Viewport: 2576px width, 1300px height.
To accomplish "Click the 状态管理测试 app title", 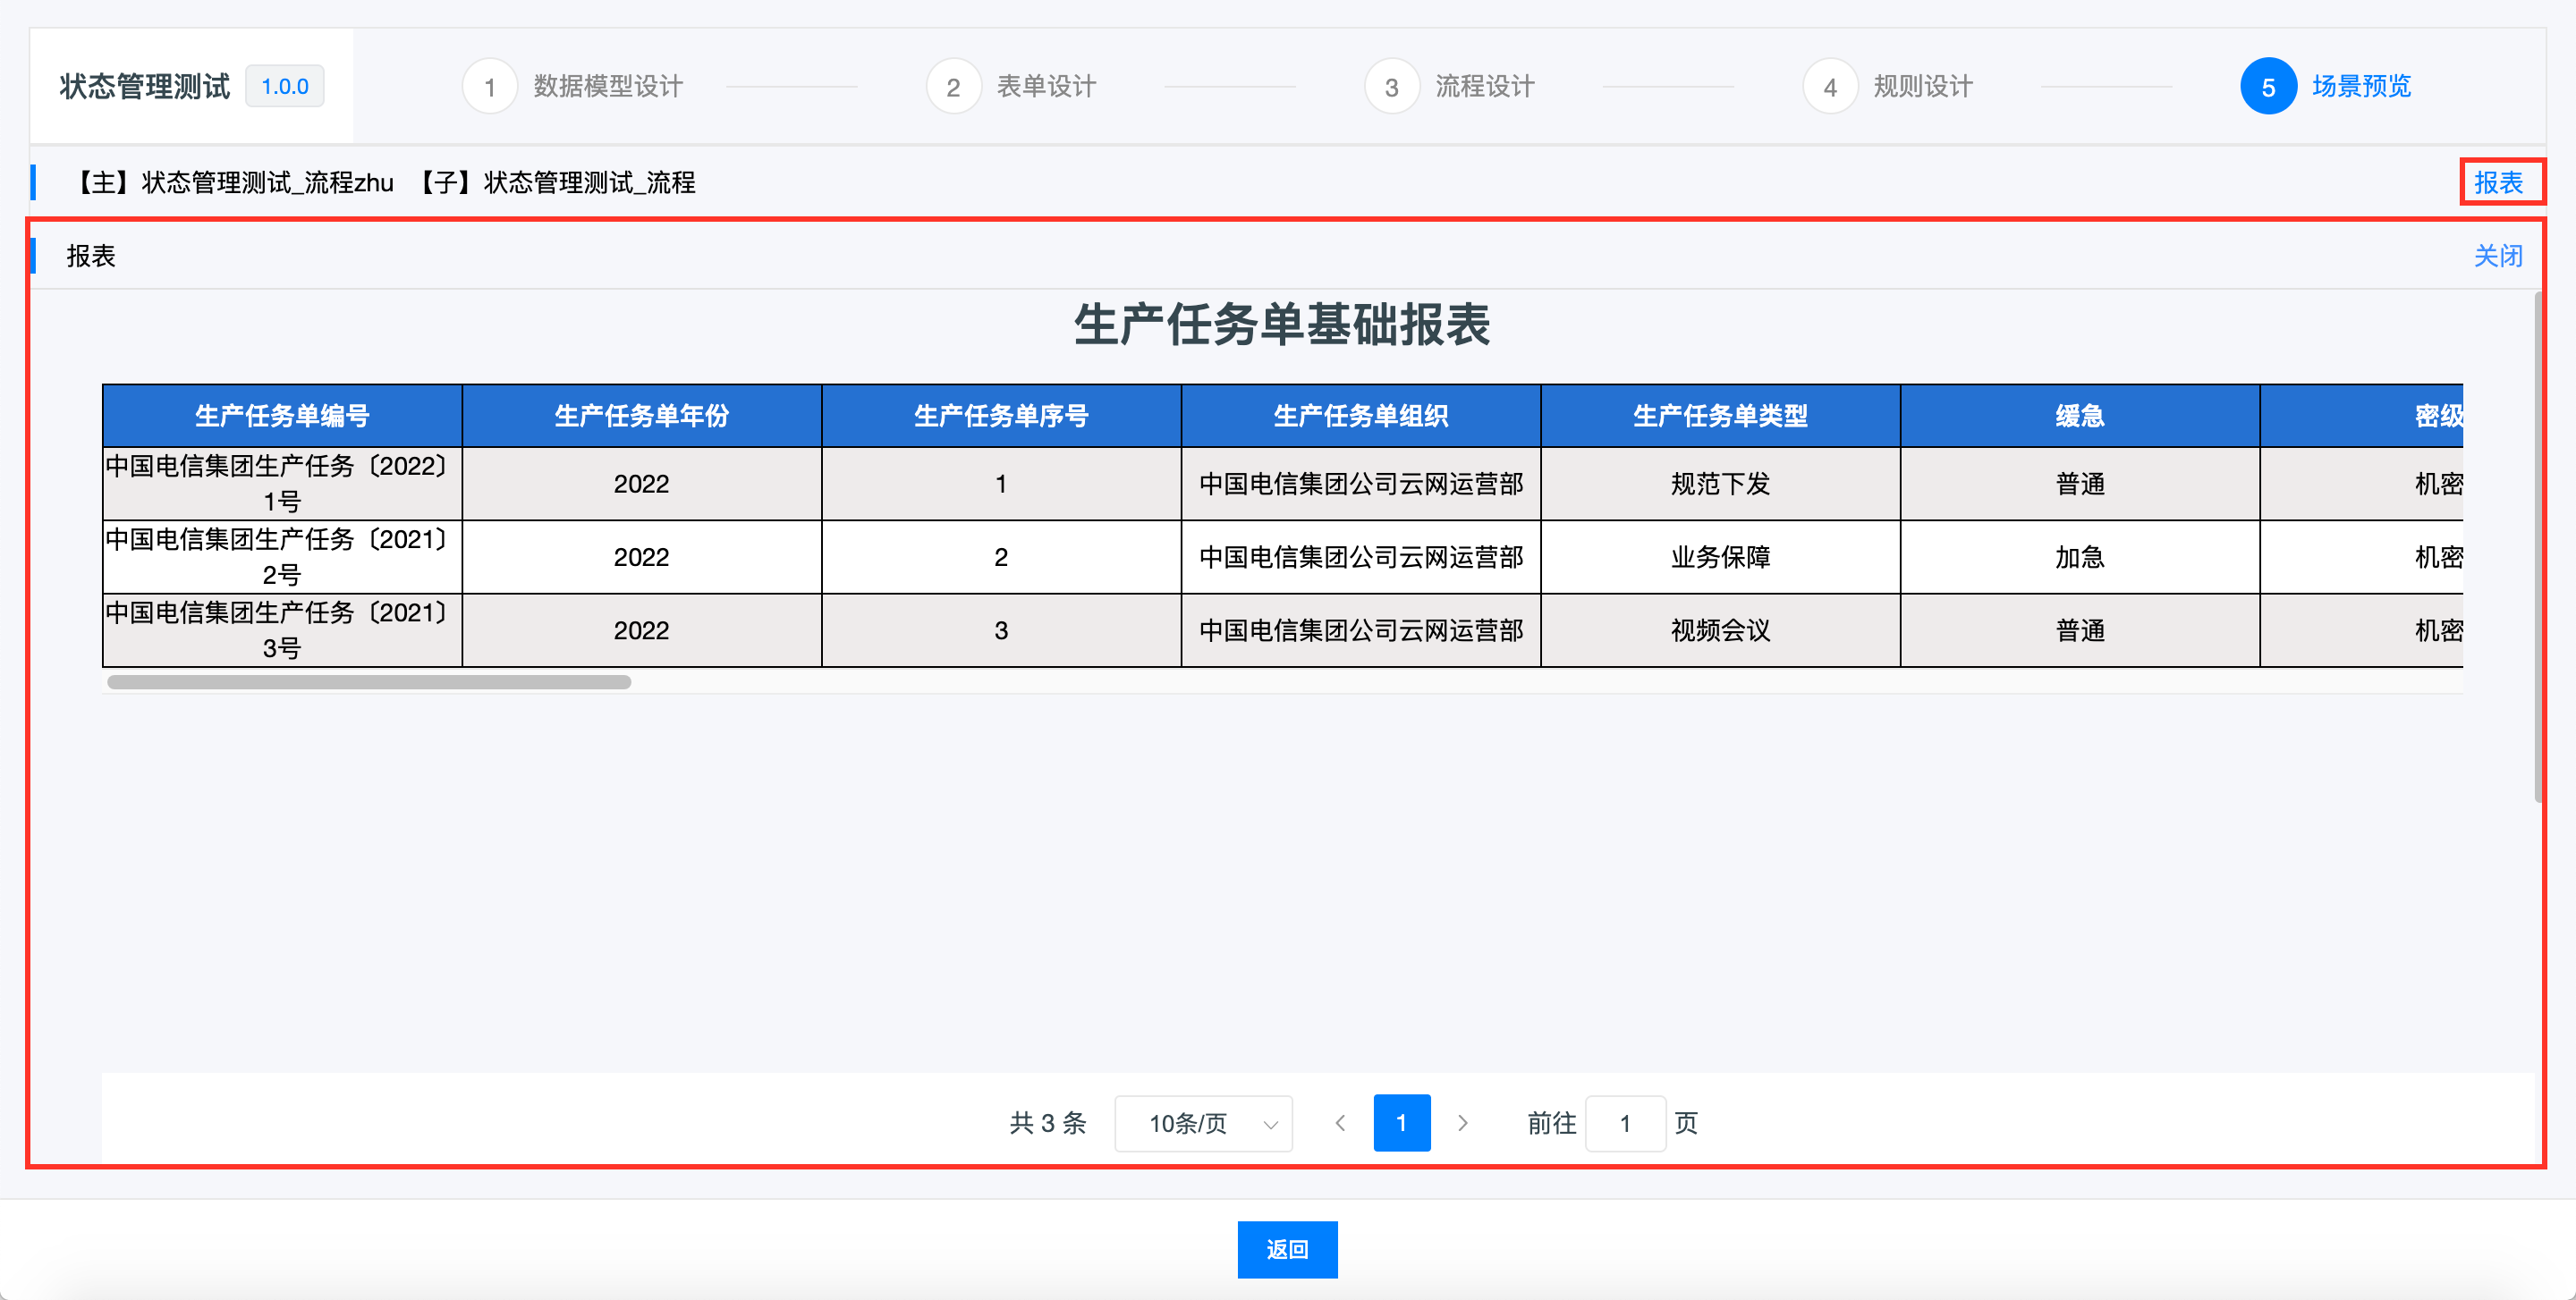I will (144, 87).
